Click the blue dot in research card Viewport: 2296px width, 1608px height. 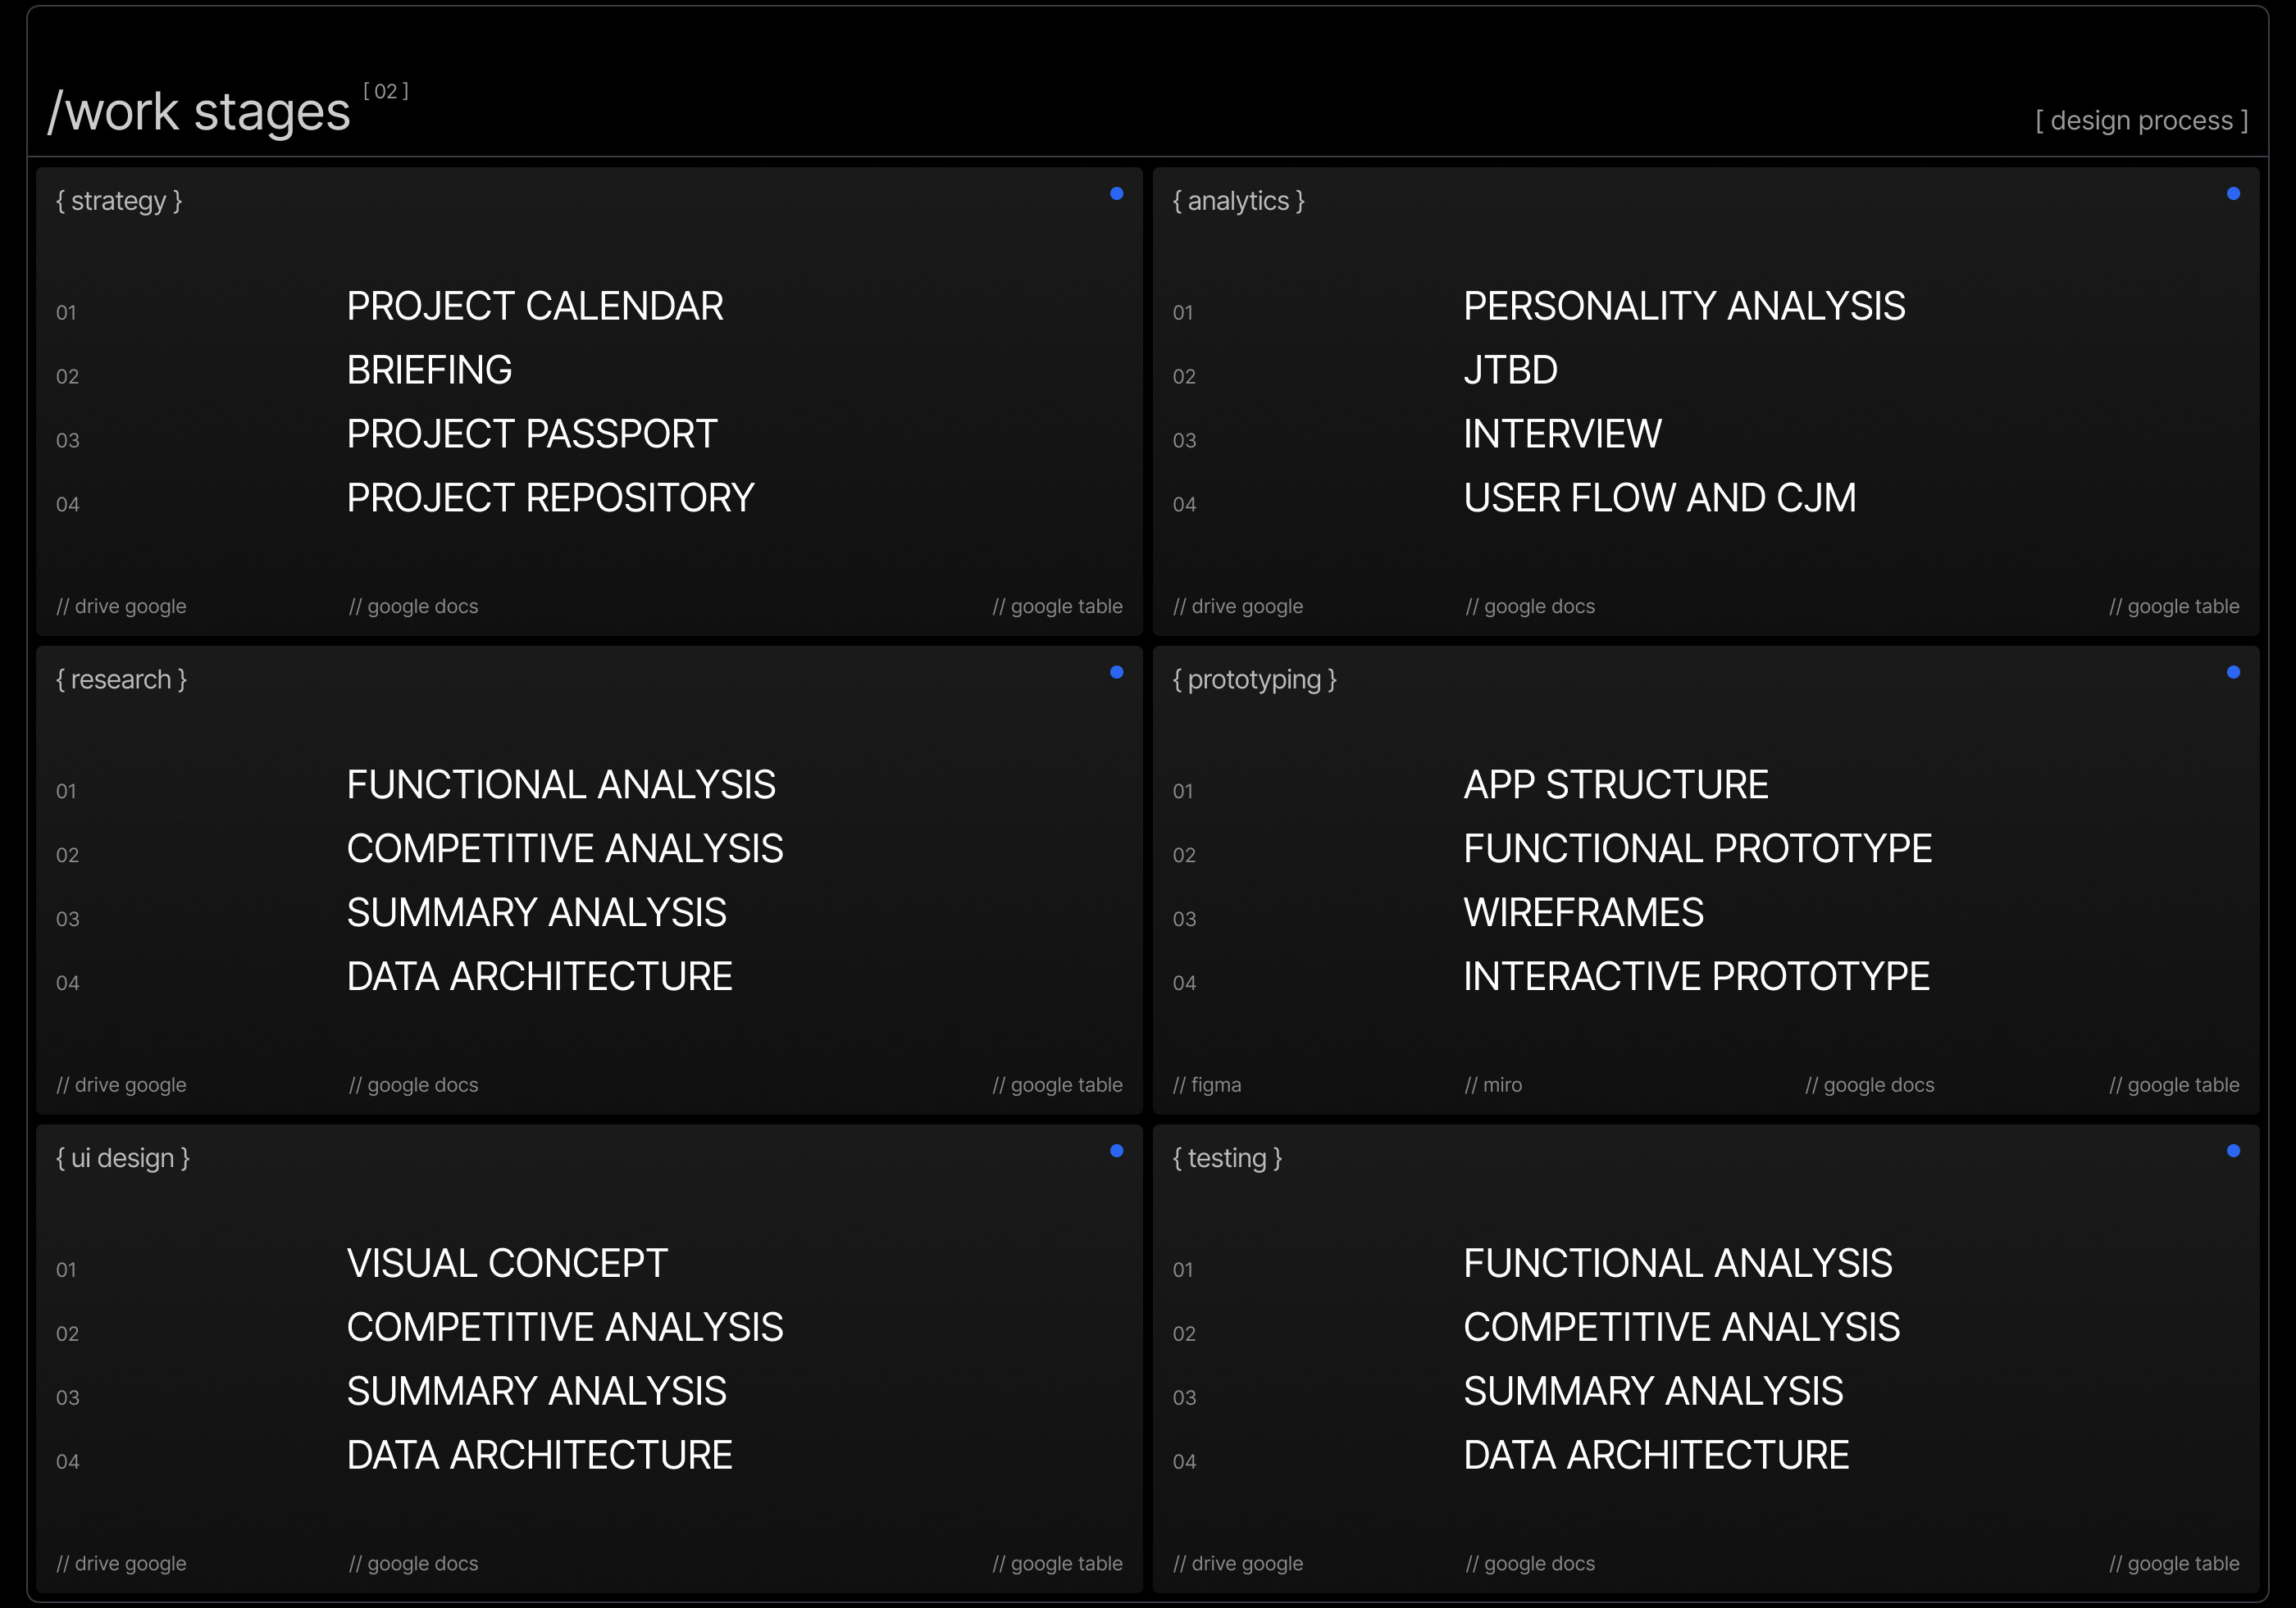1116,673
